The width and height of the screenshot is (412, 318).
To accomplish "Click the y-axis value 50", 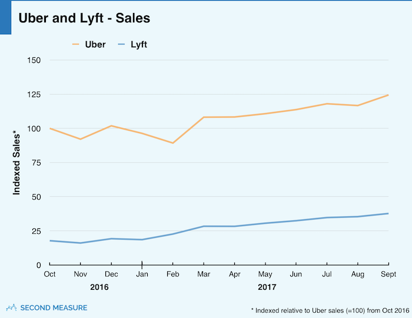I will click(36, 197).
